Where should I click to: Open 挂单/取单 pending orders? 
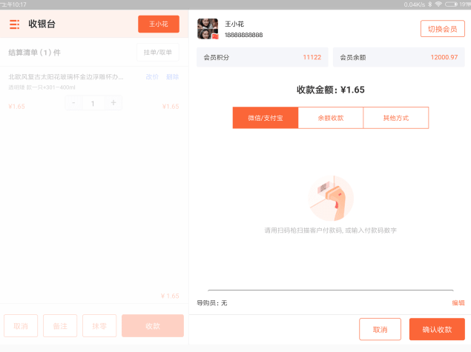[158, 52]
